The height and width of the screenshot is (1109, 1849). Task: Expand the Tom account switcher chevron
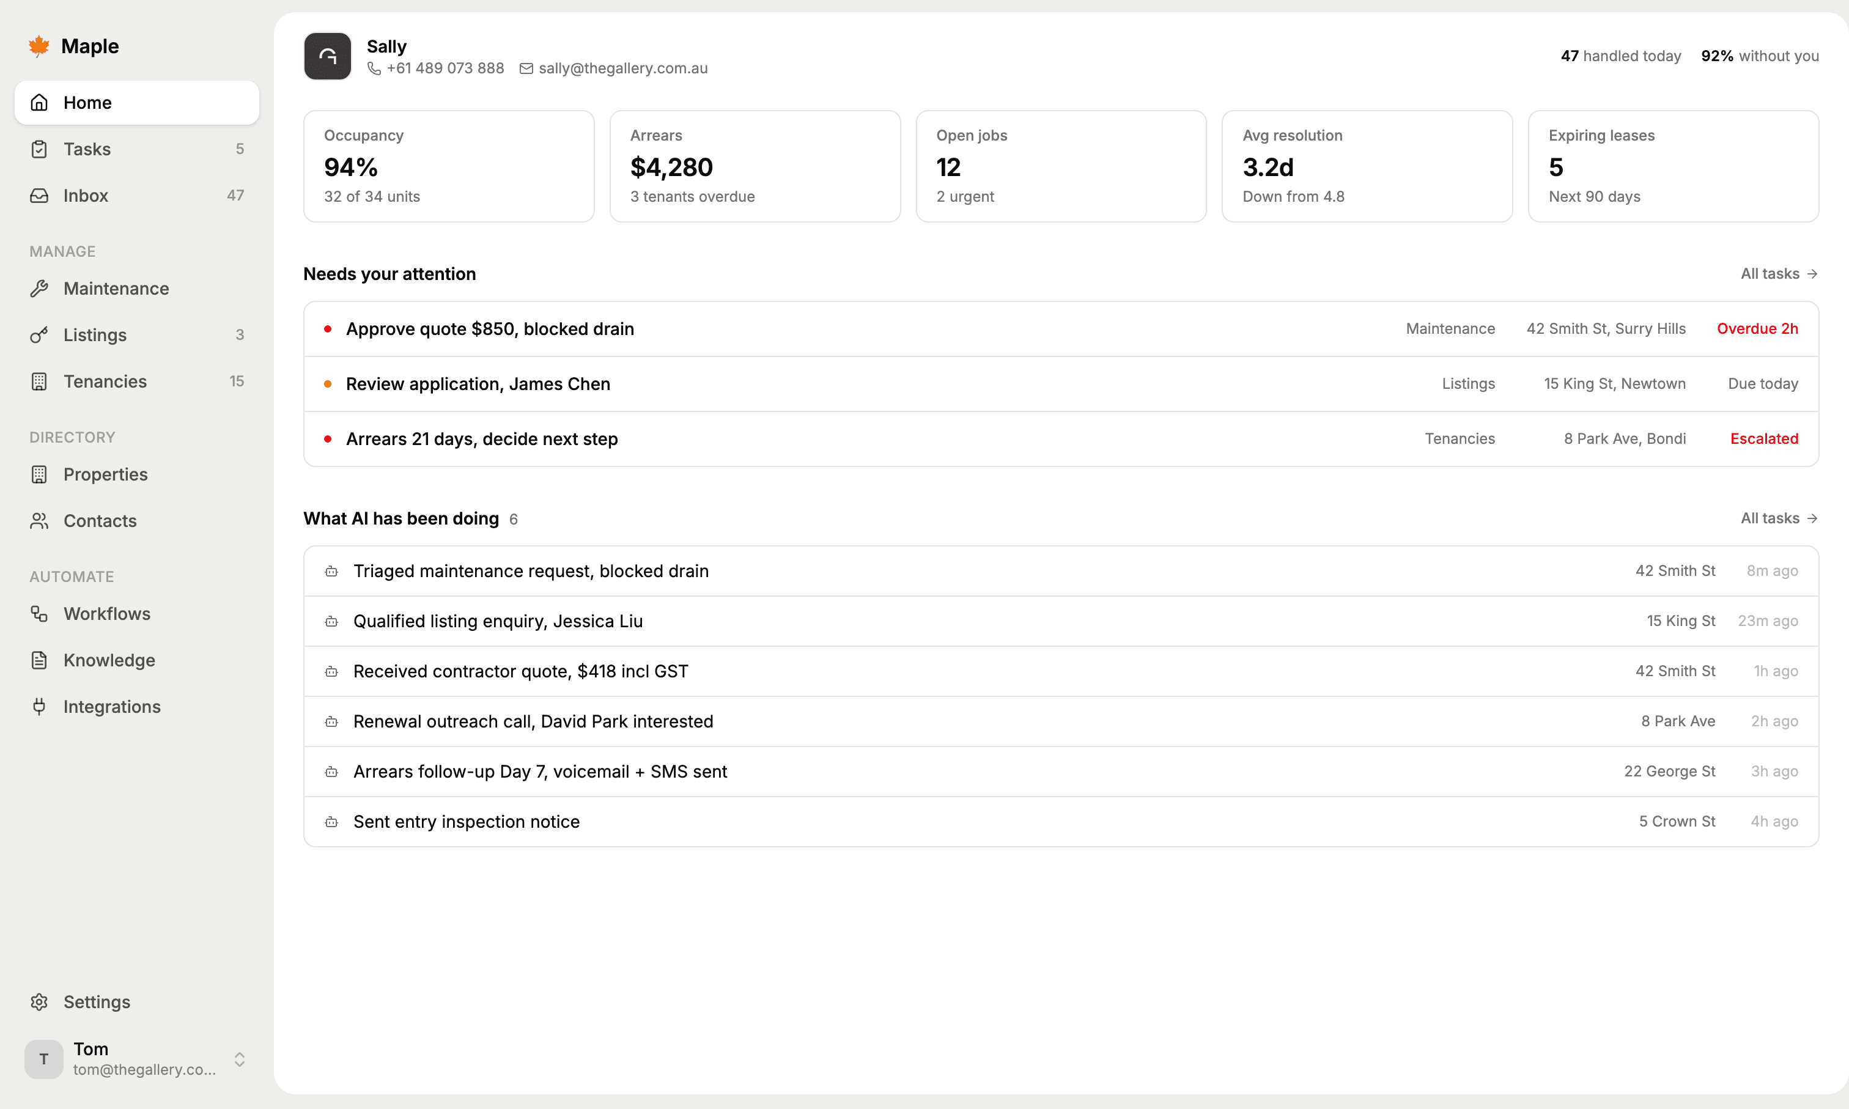(x=240, y=1058)
